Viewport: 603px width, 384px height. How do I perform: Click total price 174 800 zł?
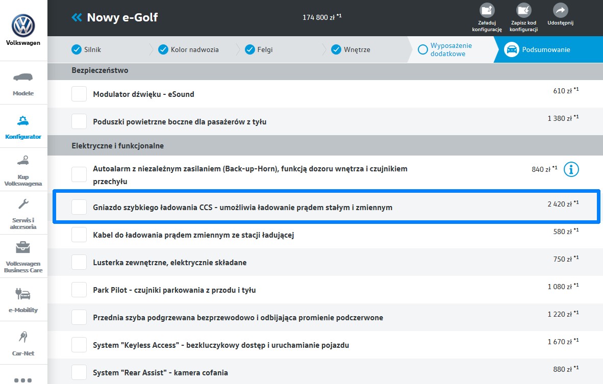tap(322, 17)
